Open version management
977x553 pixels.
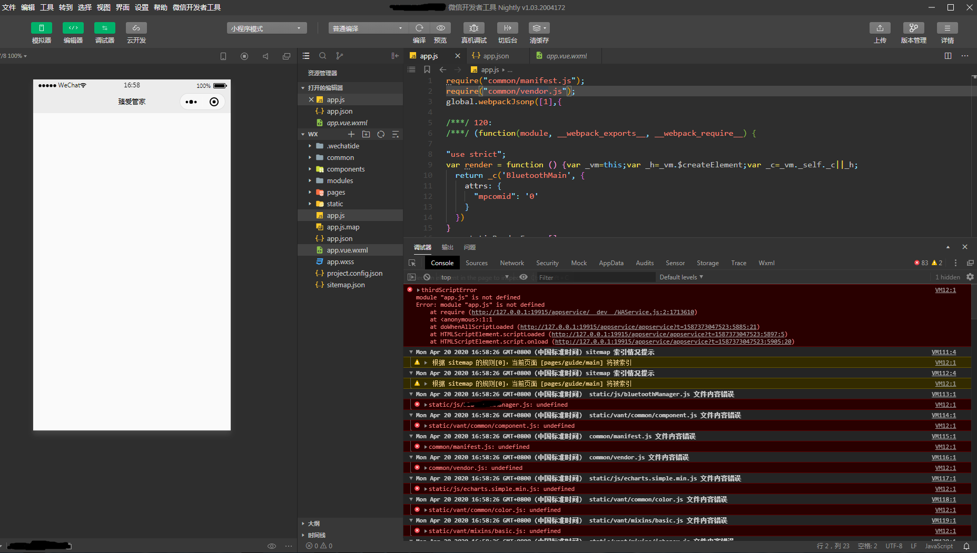914,28
